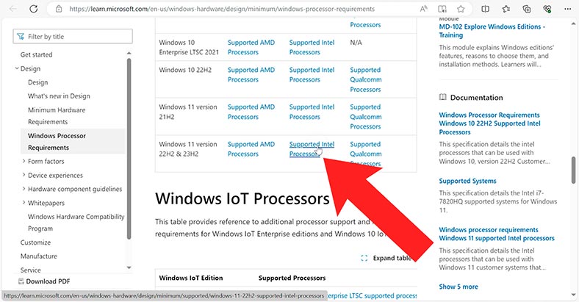Open Intel processors for Windows 11 22H2 & 23H2

tap(312, 149)
